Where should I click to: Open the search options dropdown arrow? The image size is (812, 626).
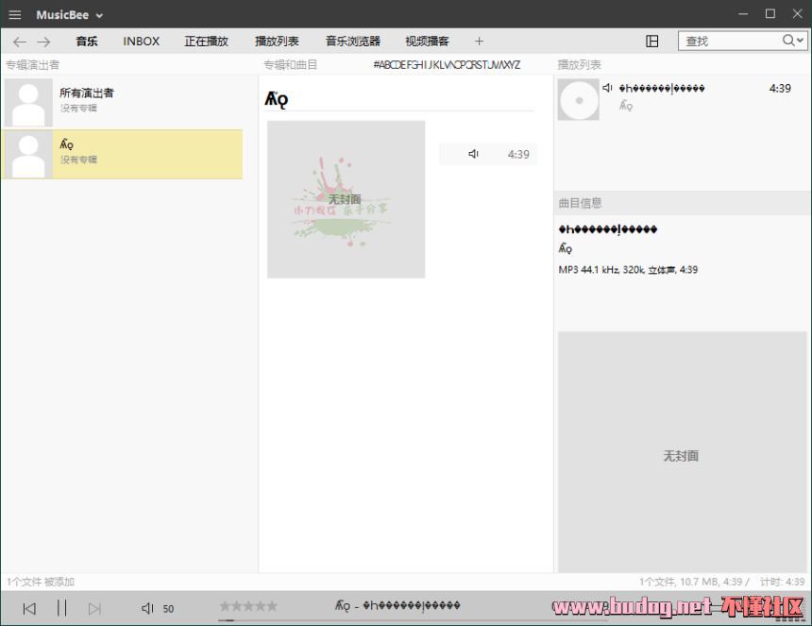point(800,41)
